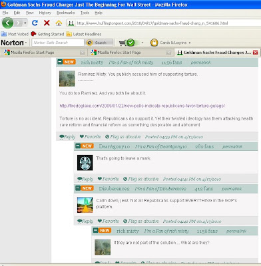Click the Getting Started bookmark

point(47,34)
